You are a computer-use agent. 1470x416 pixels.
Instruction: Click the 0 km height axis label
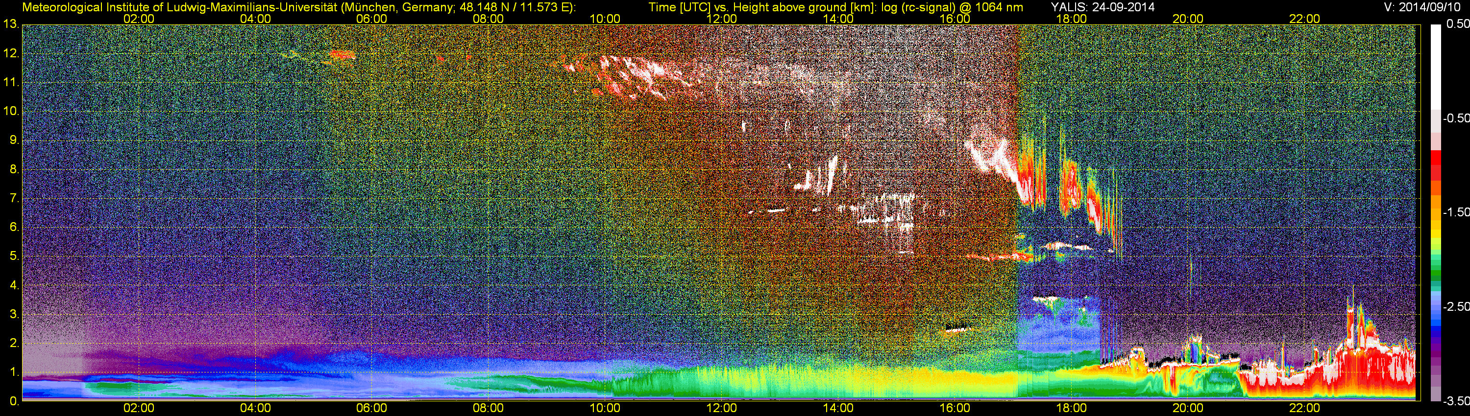coord(14,401)
